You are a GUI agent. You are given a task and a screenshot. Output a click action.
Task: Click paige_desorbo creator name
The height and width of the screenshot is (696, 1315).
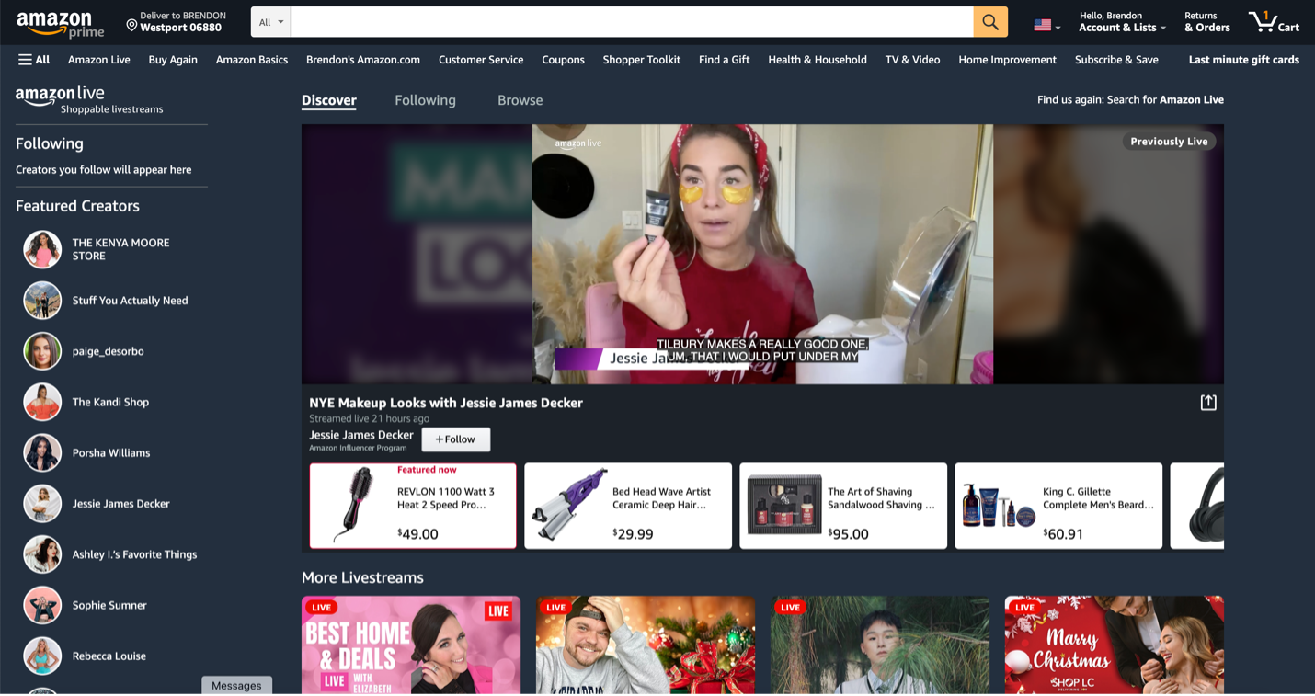[x=109, y=351]
